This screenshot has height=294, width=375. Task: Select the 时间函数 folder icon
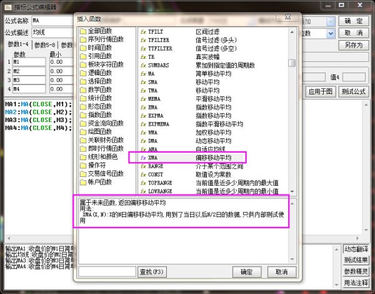click(83, 48)
